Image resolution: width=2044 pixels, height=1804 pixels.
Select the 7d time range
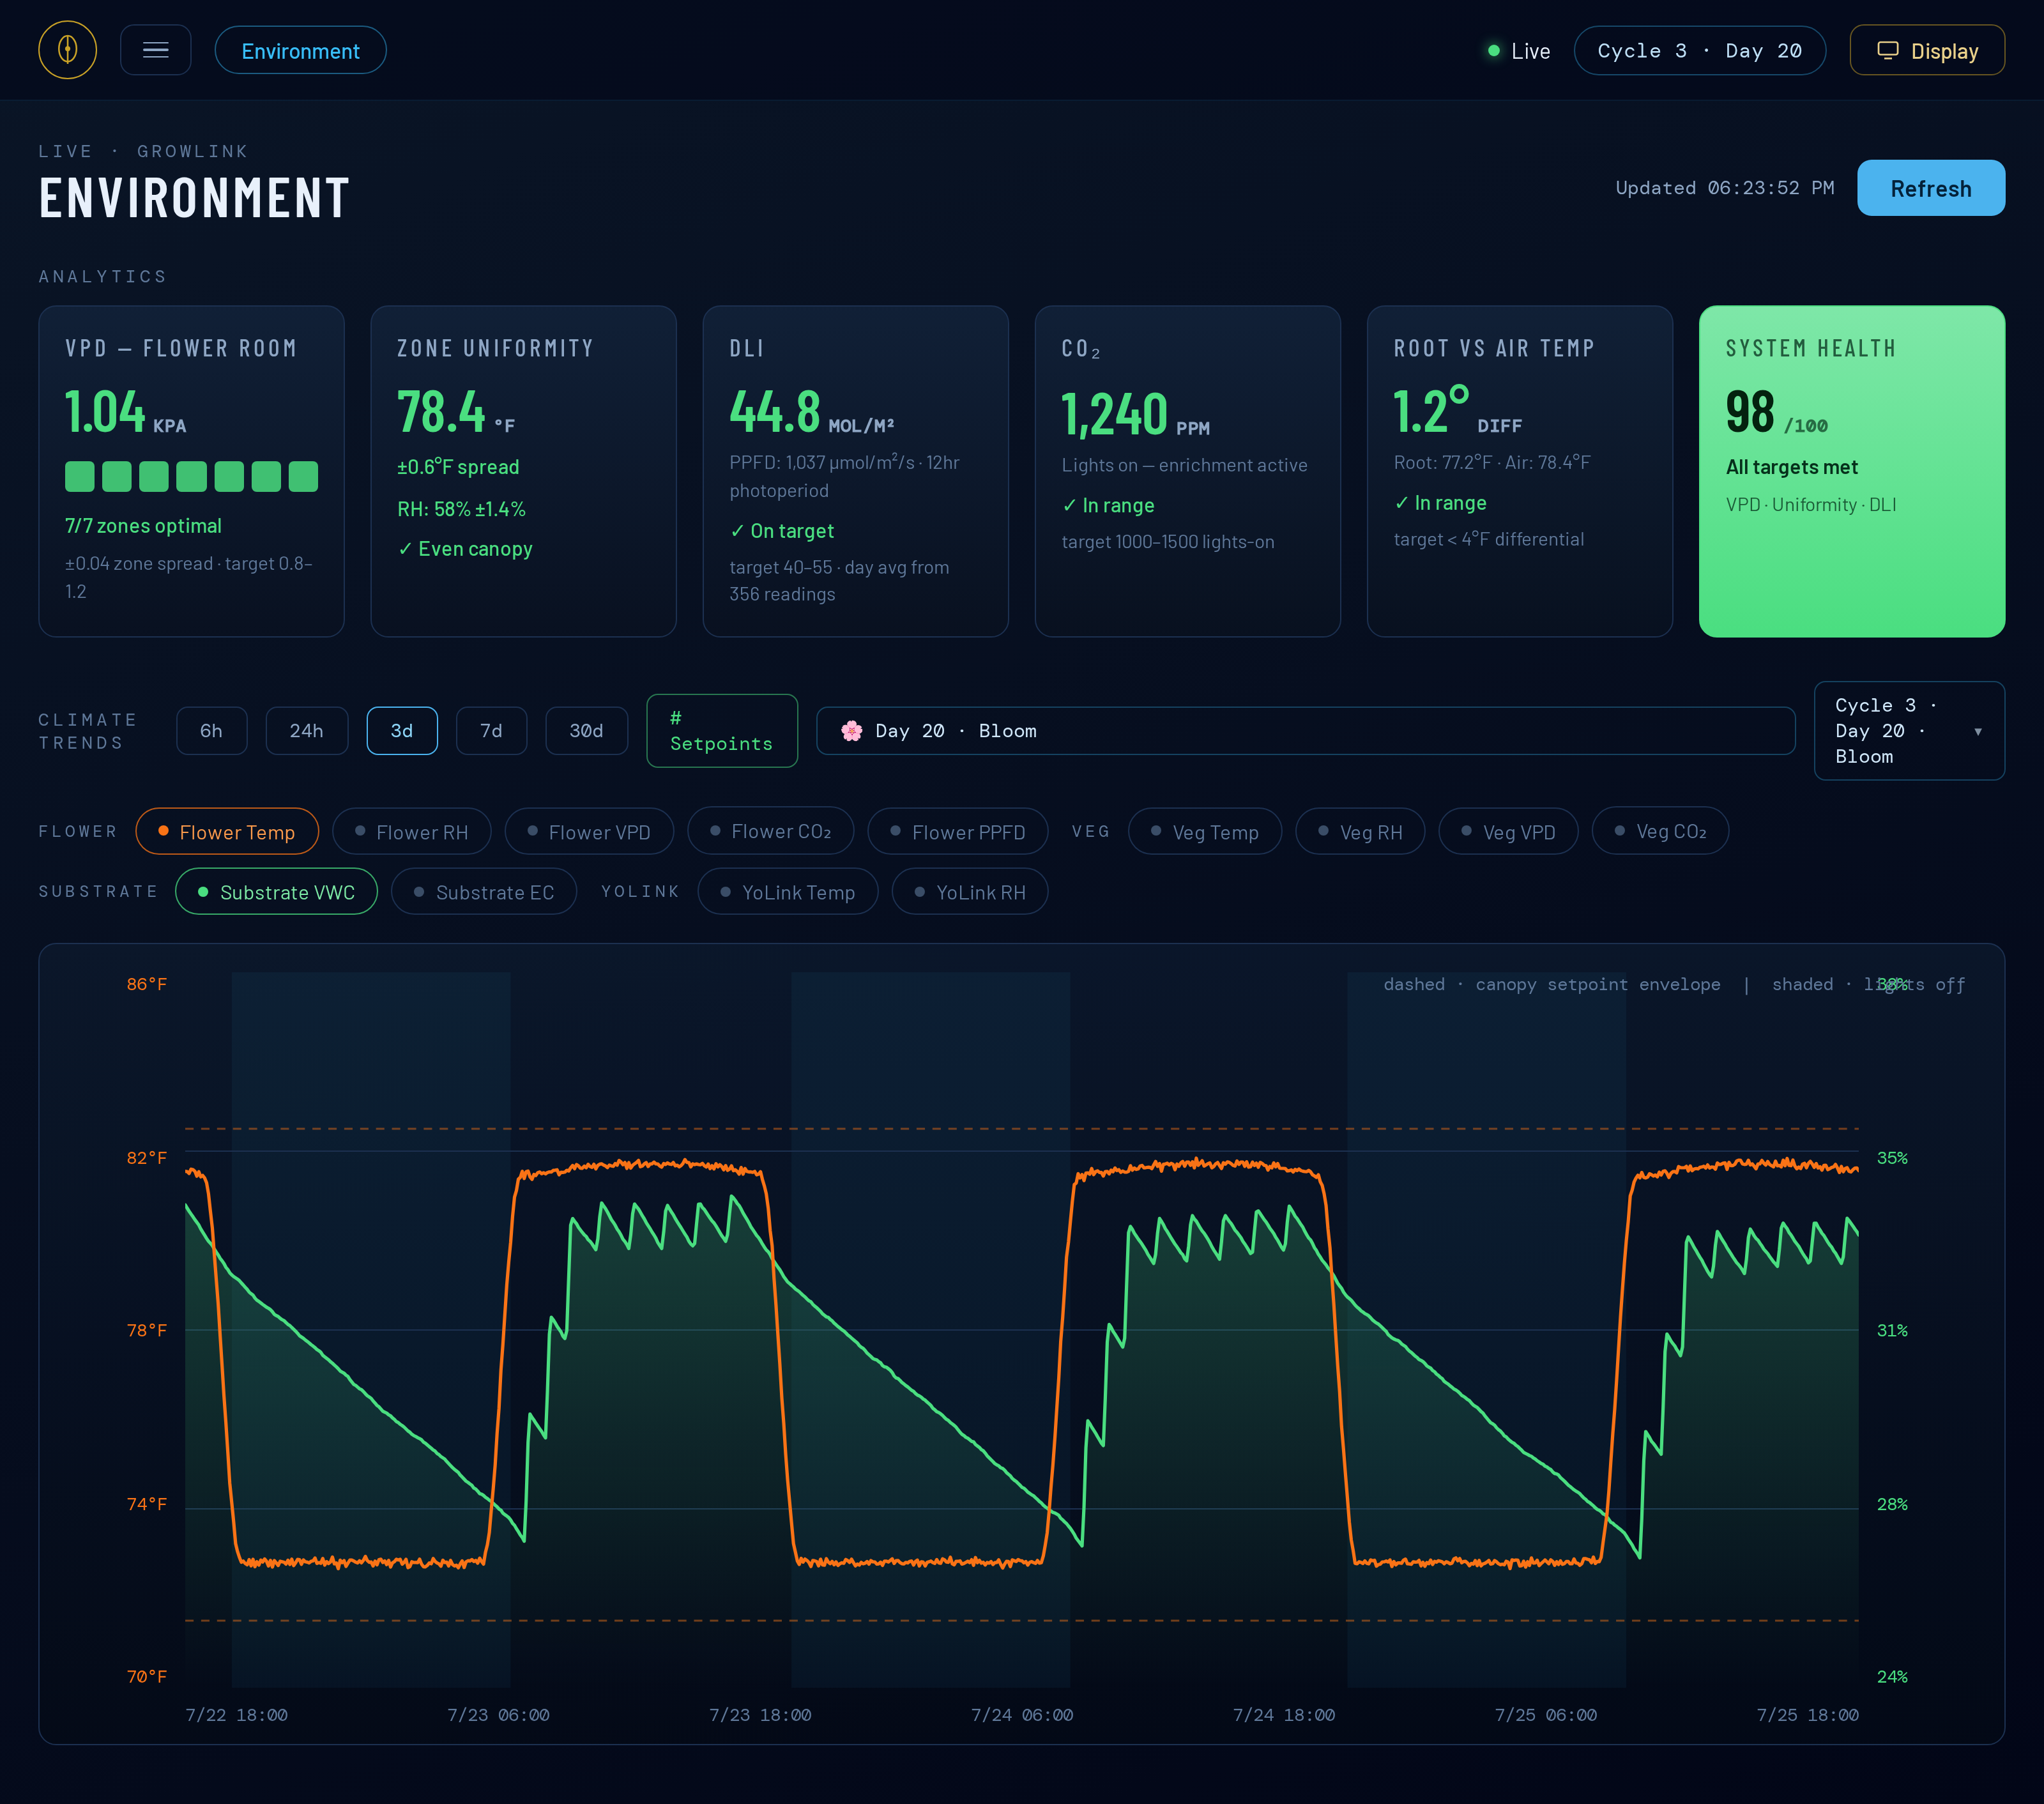(491, 731)
